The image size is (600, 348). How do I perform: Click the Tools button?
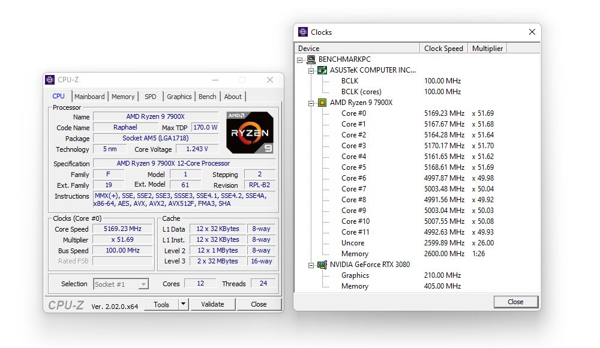[x=161, y=304]
